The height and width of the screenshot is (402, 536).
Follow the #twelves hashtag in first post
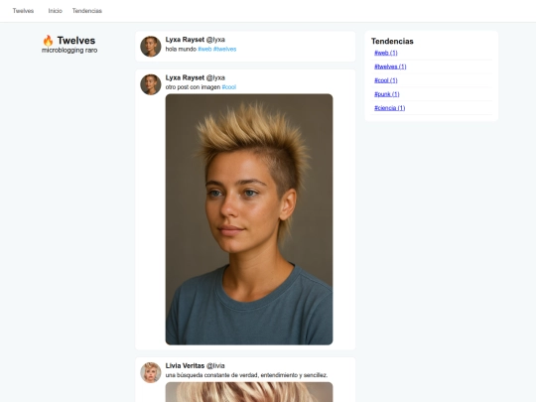224,49
